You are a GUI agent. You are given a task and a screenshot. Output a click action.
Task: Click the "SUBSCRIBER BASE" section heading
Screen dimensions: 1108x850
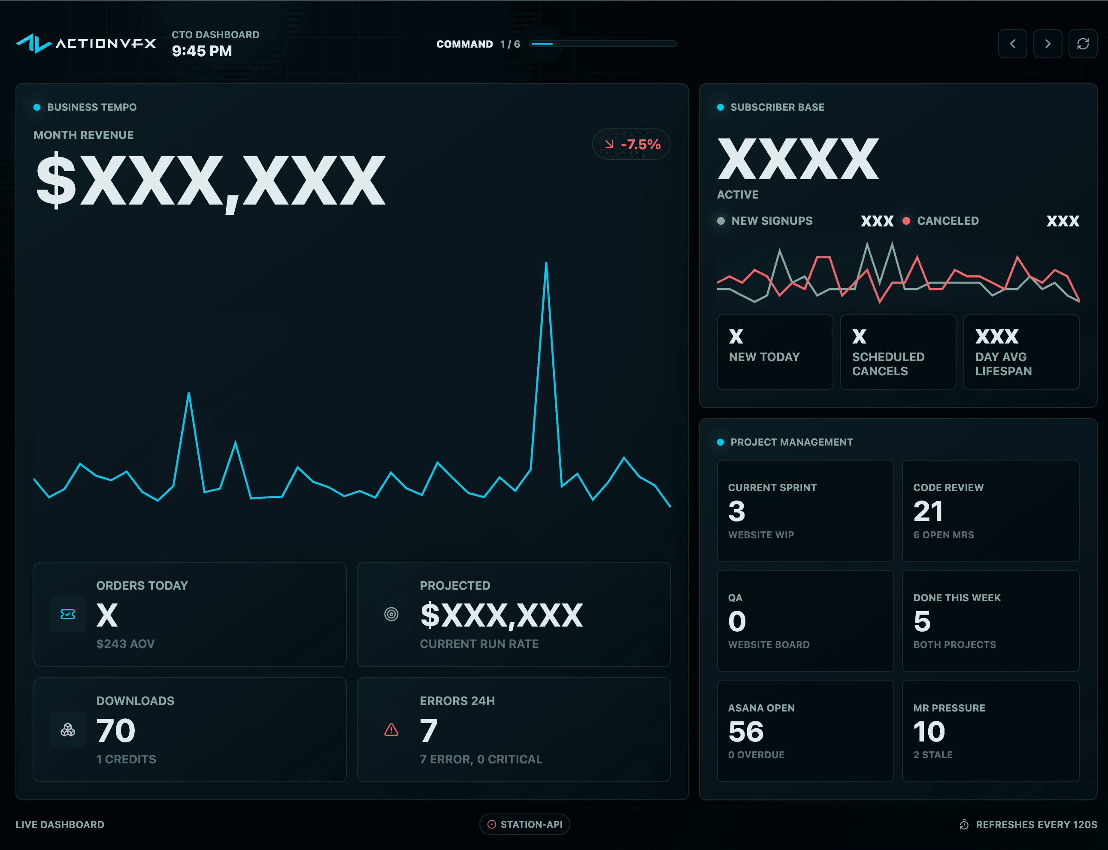(777, 107)
